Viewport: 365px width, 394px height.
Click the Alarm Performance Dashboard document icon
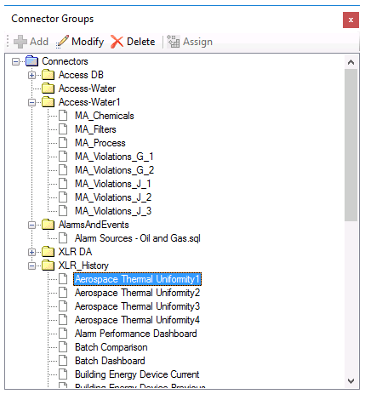coord(63,334)
